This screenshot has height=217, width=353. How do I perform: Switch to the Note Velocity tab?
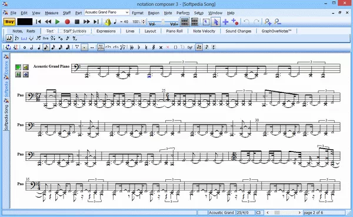tap(204, 31)
